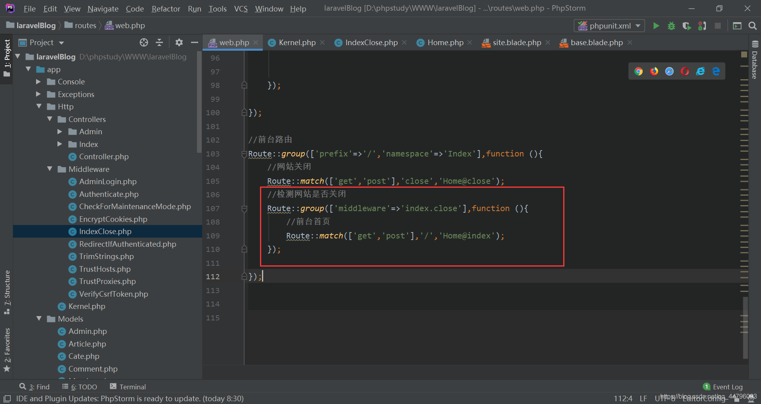Fold the code block at line 107

(244, 209)
